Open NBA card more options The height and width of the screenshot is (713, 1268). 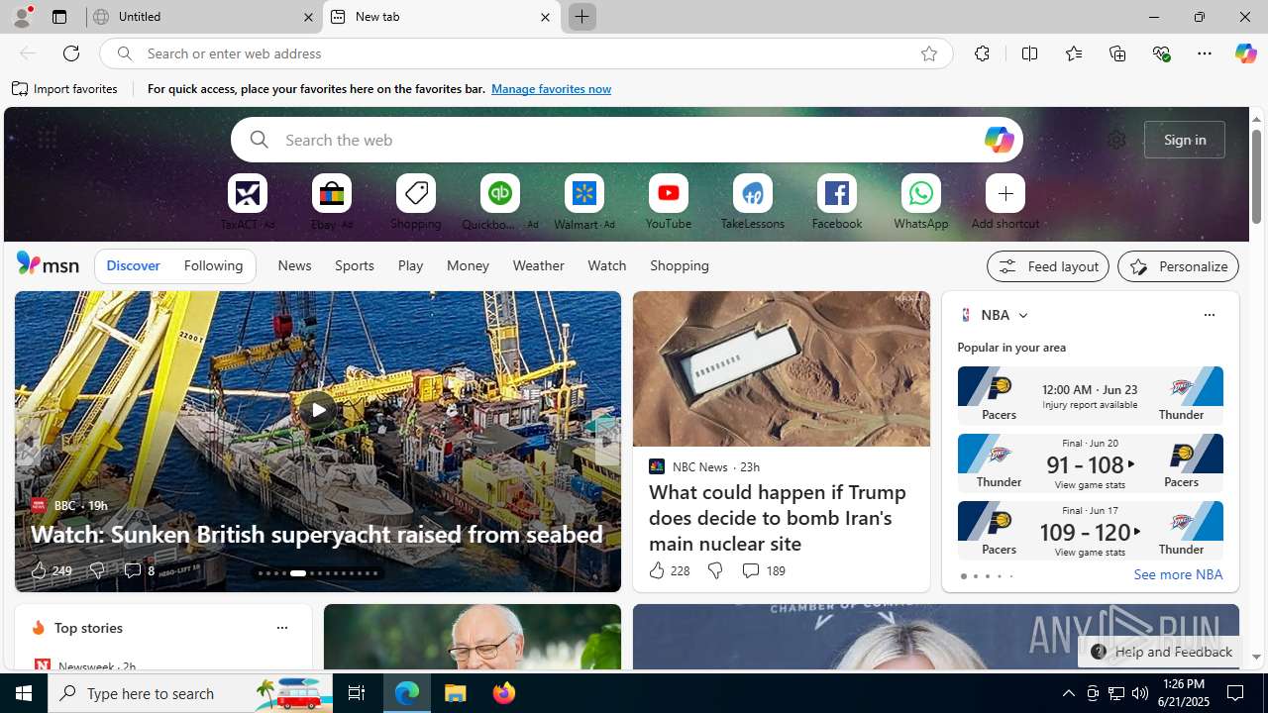[x=1209, y=315]
